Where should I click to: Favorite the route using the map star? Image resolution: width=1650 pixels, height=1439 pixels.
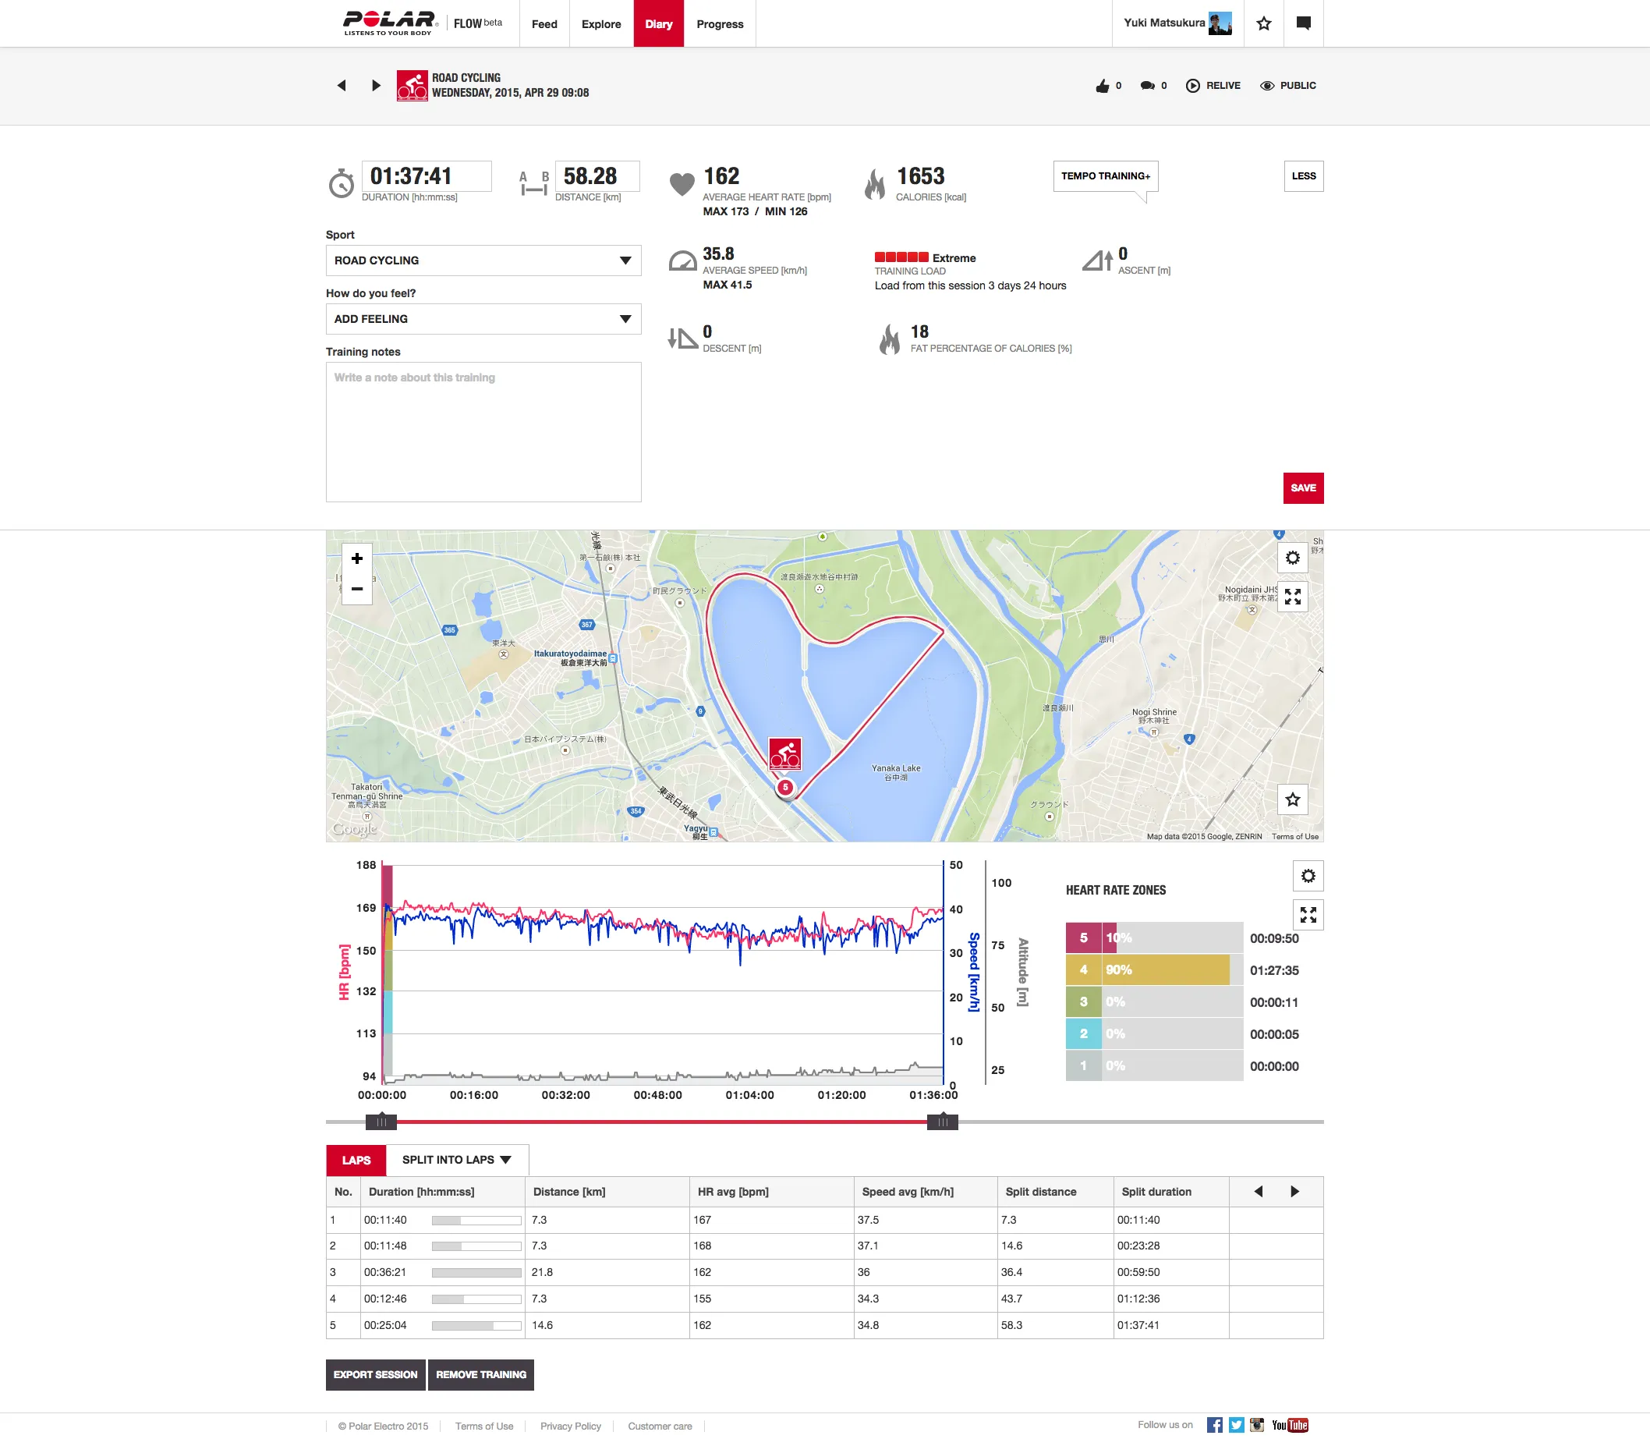point(1293,799)
